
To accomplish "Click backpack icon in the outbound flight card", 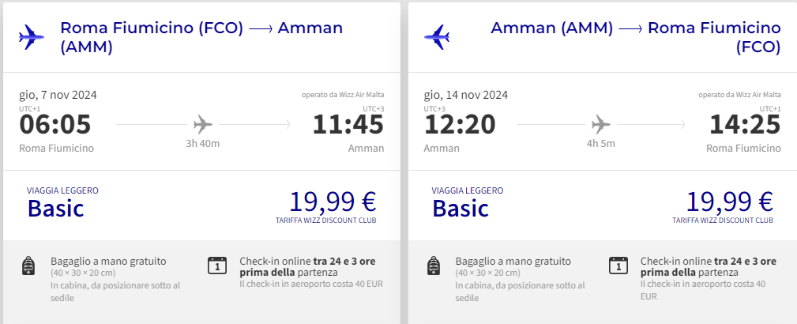I will (29, 266).
